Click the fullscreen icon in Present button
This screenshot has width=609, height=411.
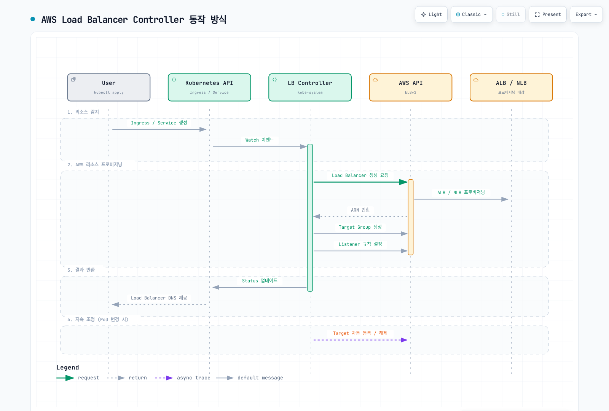click(x=537, y=14)
